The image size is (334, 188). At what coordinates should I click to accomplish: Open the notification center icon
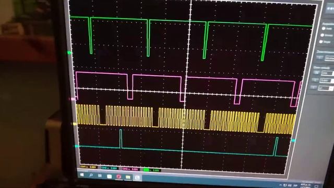click(x=316, y=186)
